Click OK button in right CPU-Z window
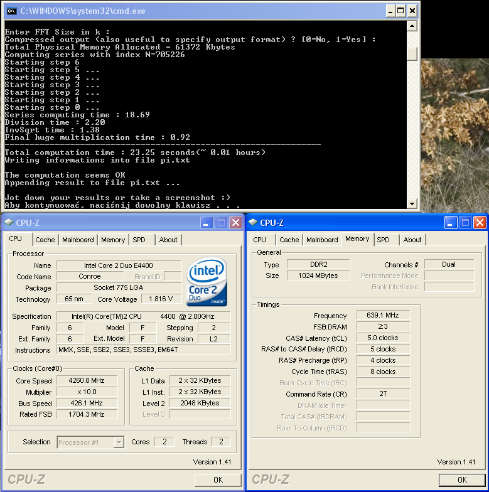Screen dimensions: 489x492 (462, 479)
